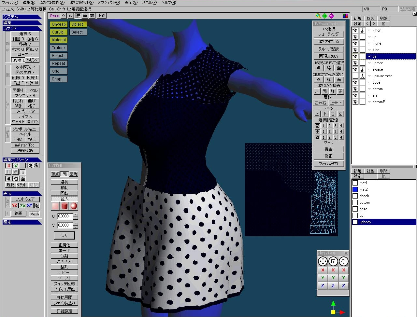The image size is (417, 317).
Task: Click the magenta rotate view icon
Action: pyautogui.click(x=331, y=16)
